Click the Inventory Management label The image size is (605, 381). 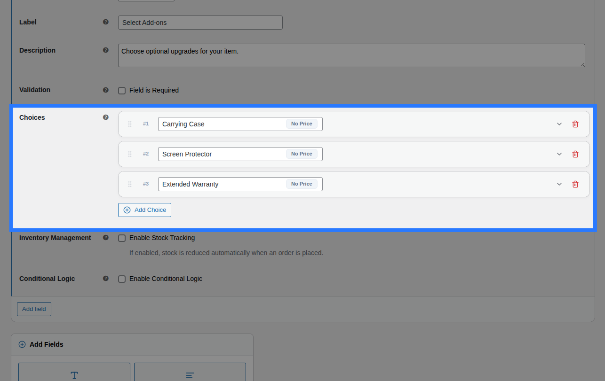click(x=55, y=238)
